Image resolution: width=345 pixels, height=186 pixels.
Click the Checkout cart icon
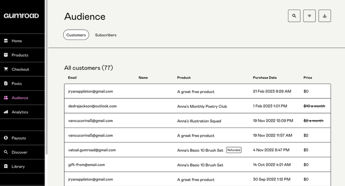coord(6,69)
